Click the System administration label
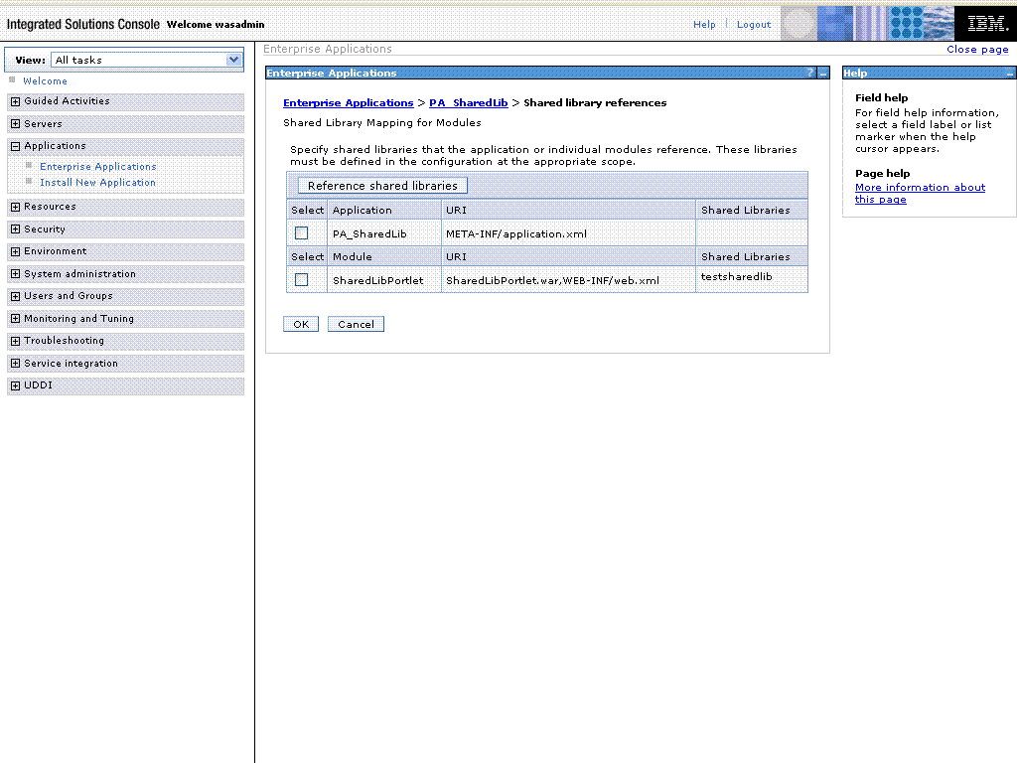Screen dimensions: 1017x763 [79, 274]
